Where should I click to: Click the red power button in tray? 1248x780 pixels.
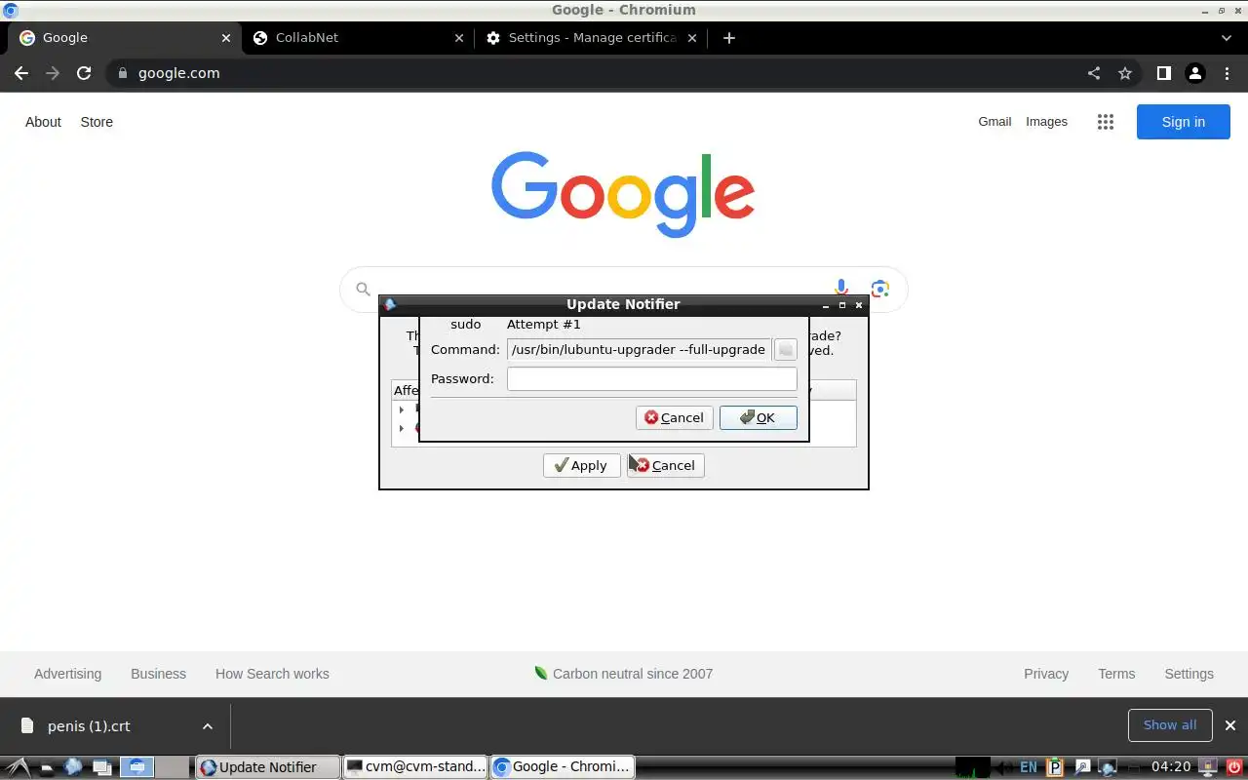pyautogui.click(x=1233, y=767)
